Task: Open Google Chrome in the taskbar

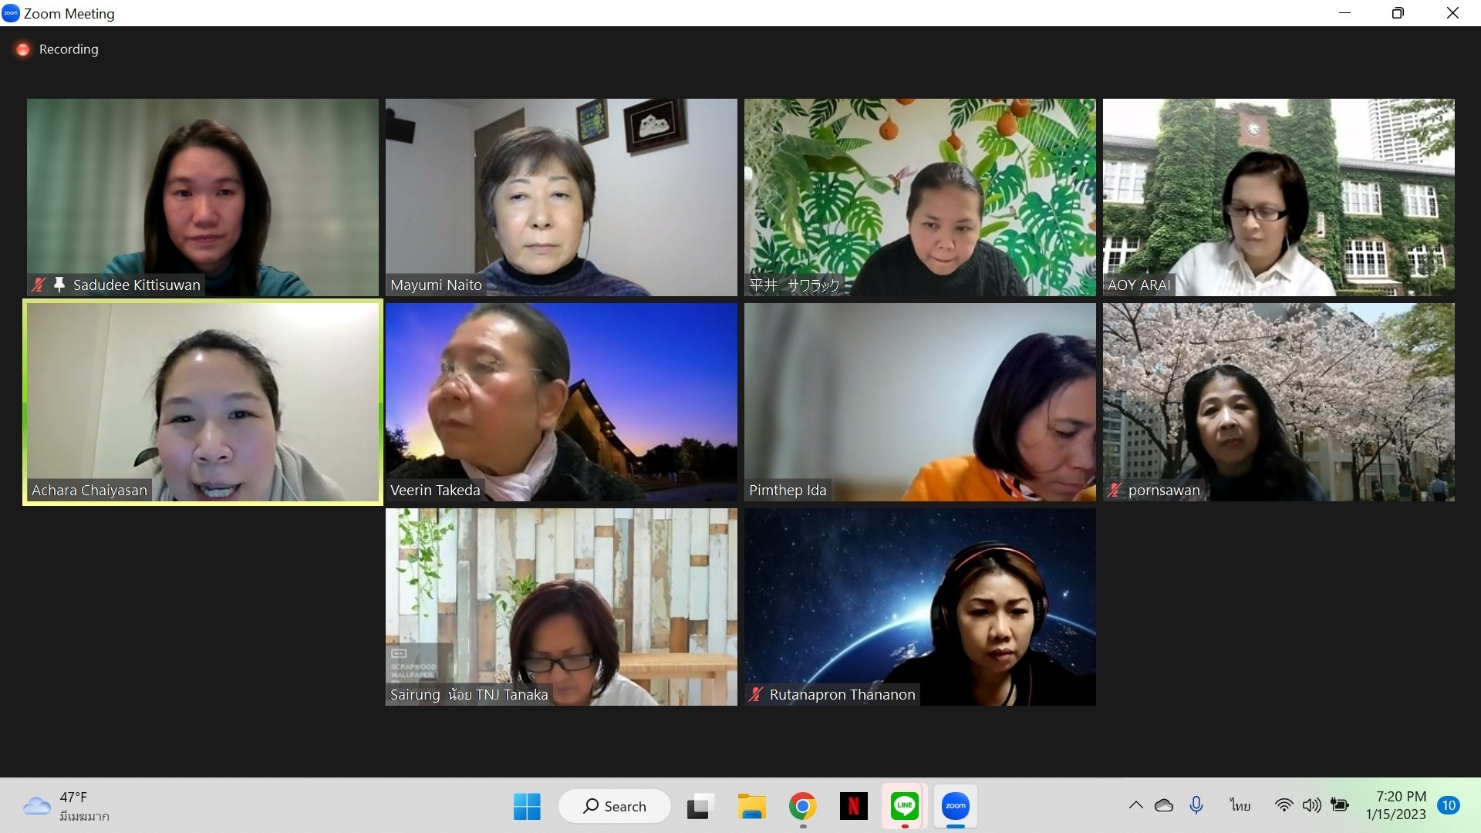Action: click(x=802, y=806)
